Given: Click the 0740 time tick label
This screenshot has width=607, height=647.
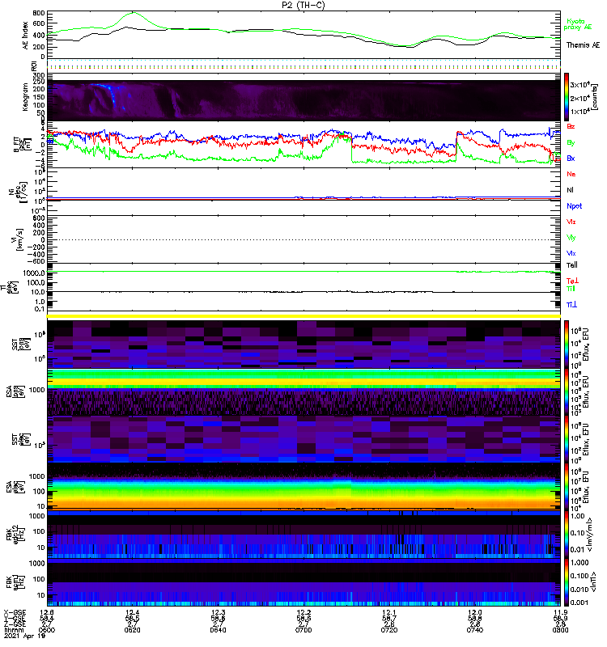Looking at the screenshot, I should click(x=475, y=630).
